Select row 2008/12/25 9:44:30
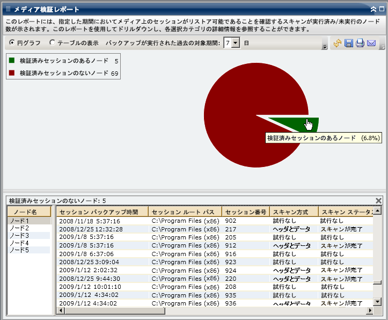 coord(215,279)
